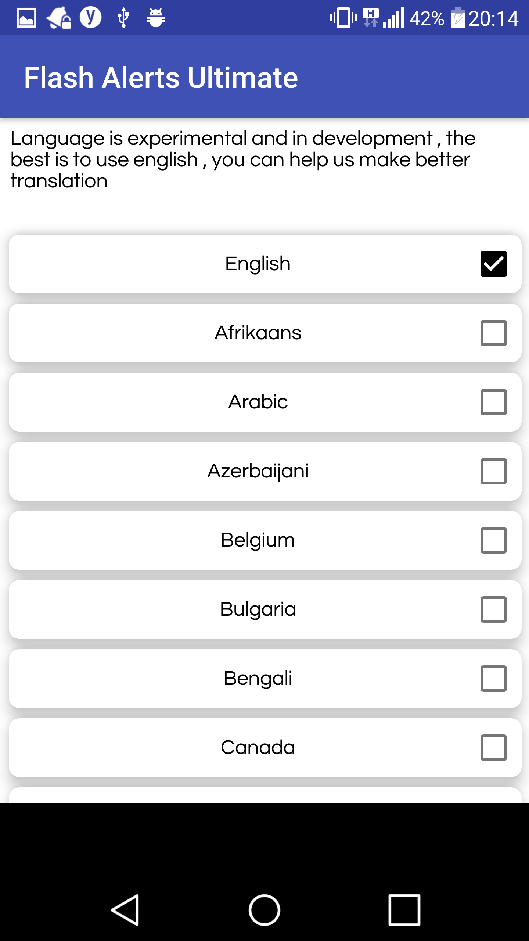Tap the vibrate mode status icon
Viewport: 529px width, 941px height.
pos(343,18)
